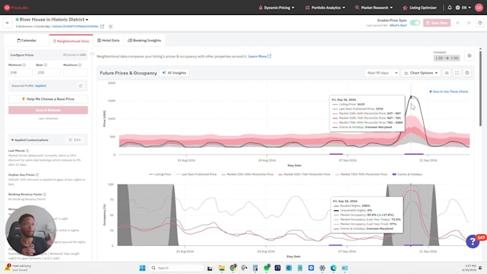
Task: Click the PriceLabs logo
Action: (x=16, y=7)
